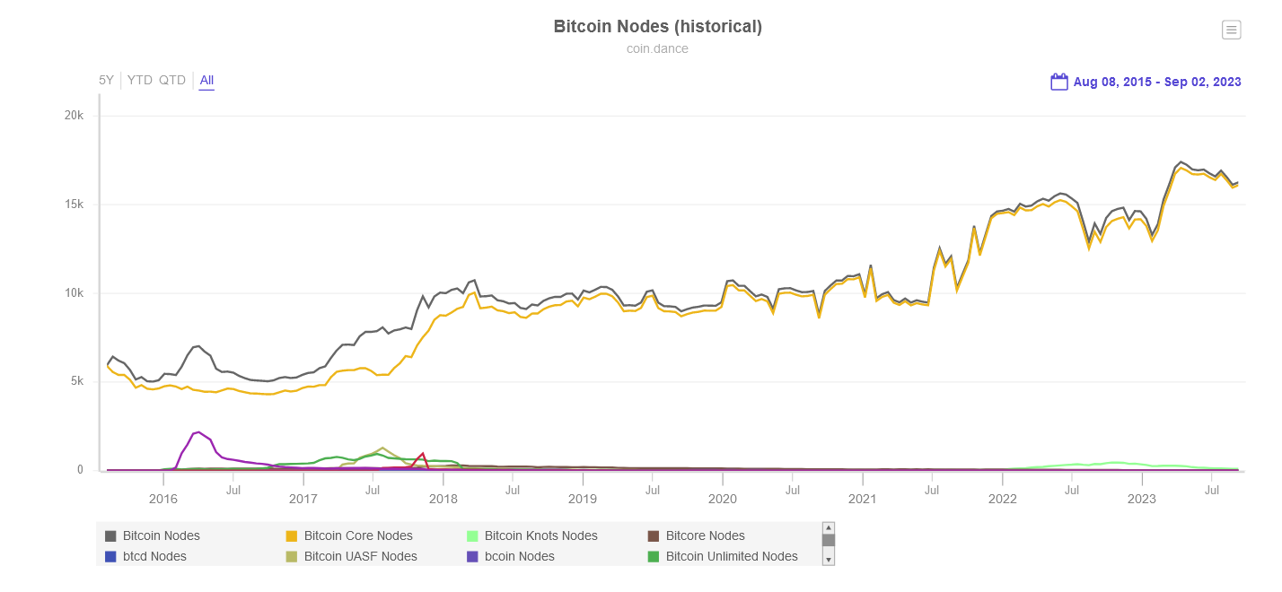The height and width of the screenshot is (592, 1282).
Task: Switch to the QTD time range
Action: [x=174, y=80]
